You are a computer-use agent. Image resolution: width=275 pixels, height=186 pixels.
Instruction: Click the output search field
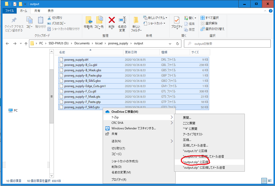(x=227, y=44)
